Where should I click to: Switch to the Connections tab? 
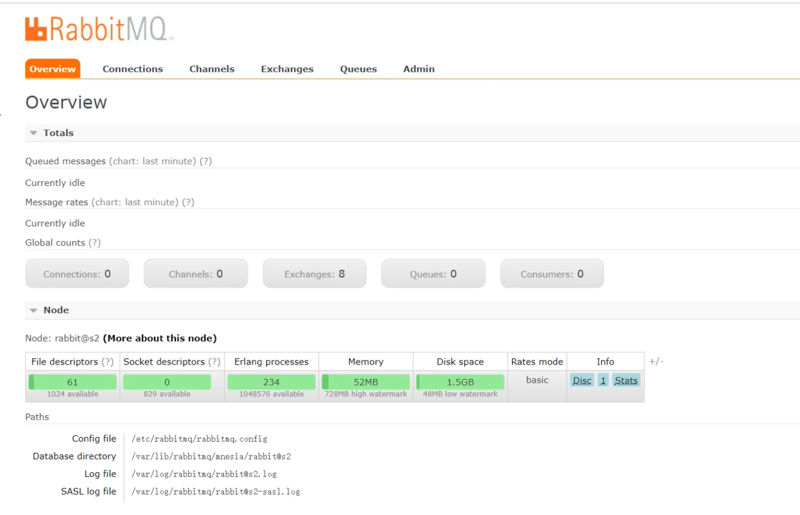coord(133,69)
